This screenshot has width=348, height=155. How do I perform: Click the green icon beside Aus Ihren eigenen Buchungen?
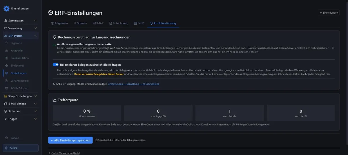[54, 45]
